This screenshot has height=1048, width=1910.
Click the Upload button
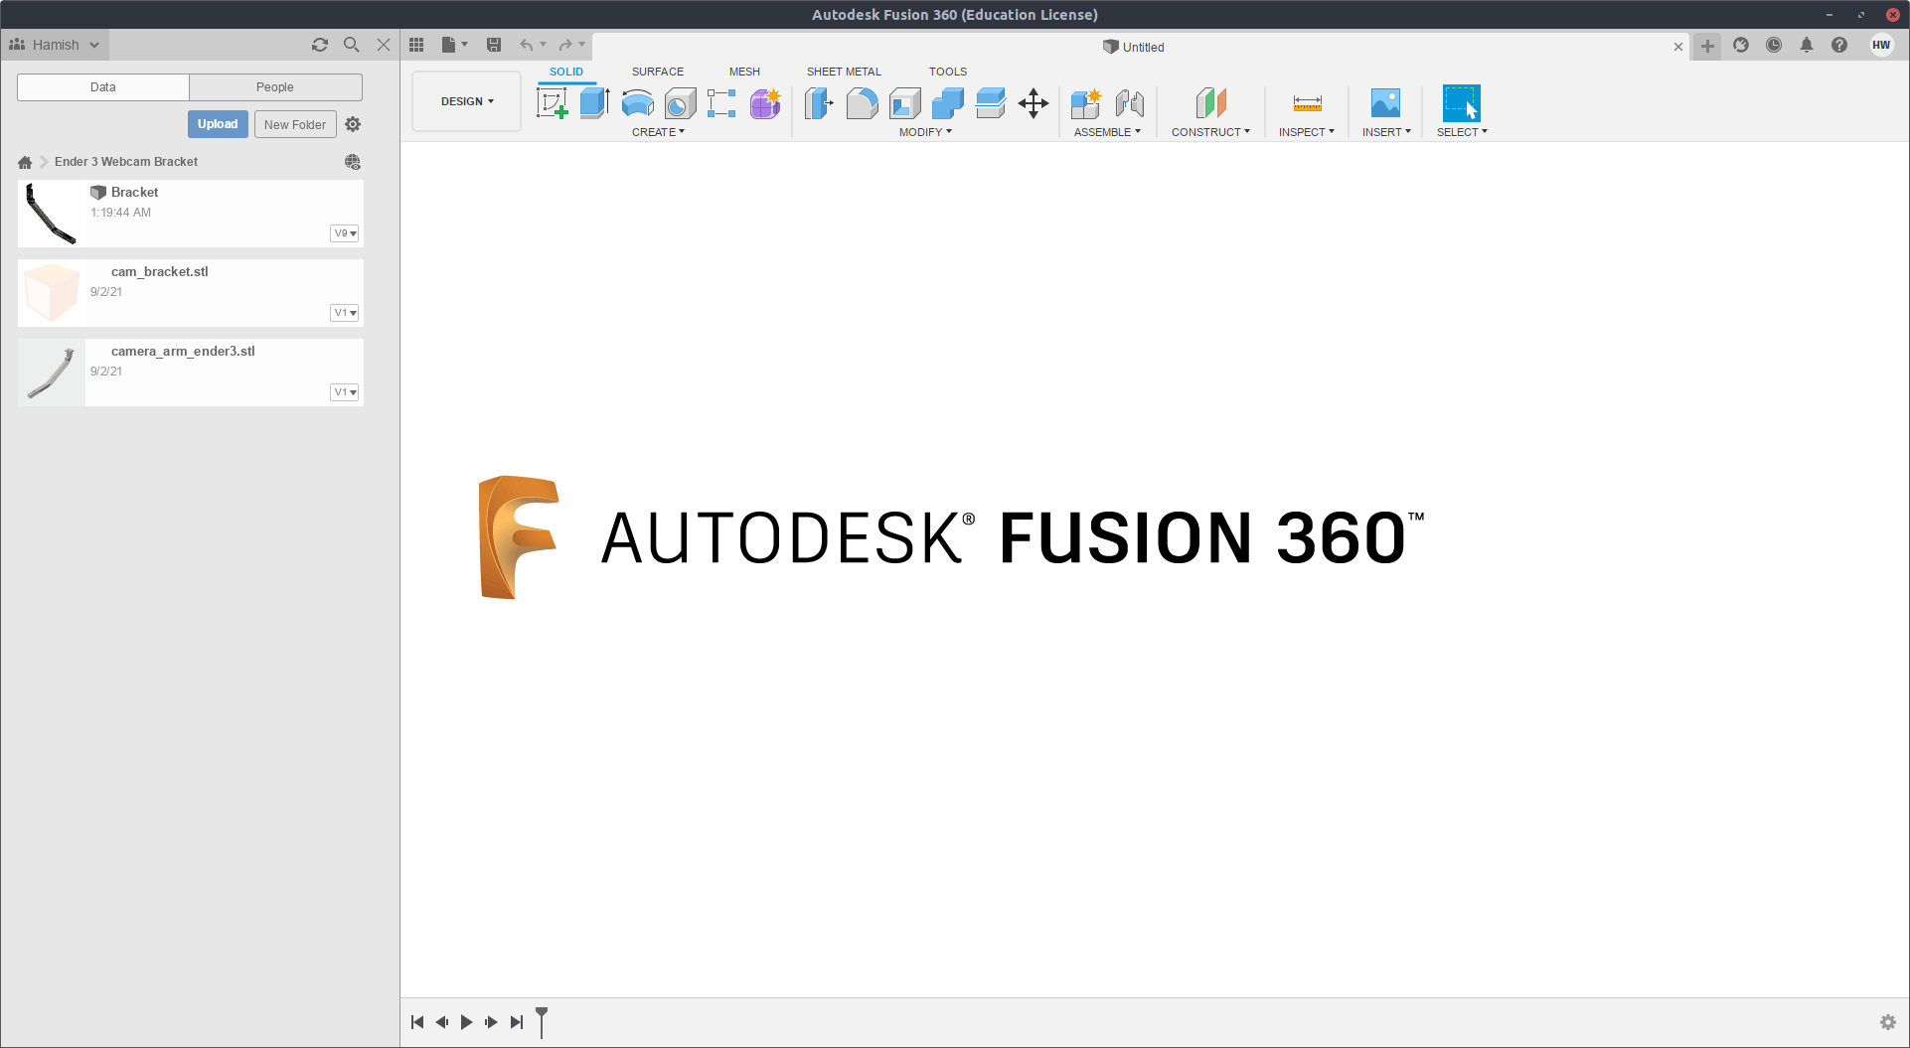218,124
